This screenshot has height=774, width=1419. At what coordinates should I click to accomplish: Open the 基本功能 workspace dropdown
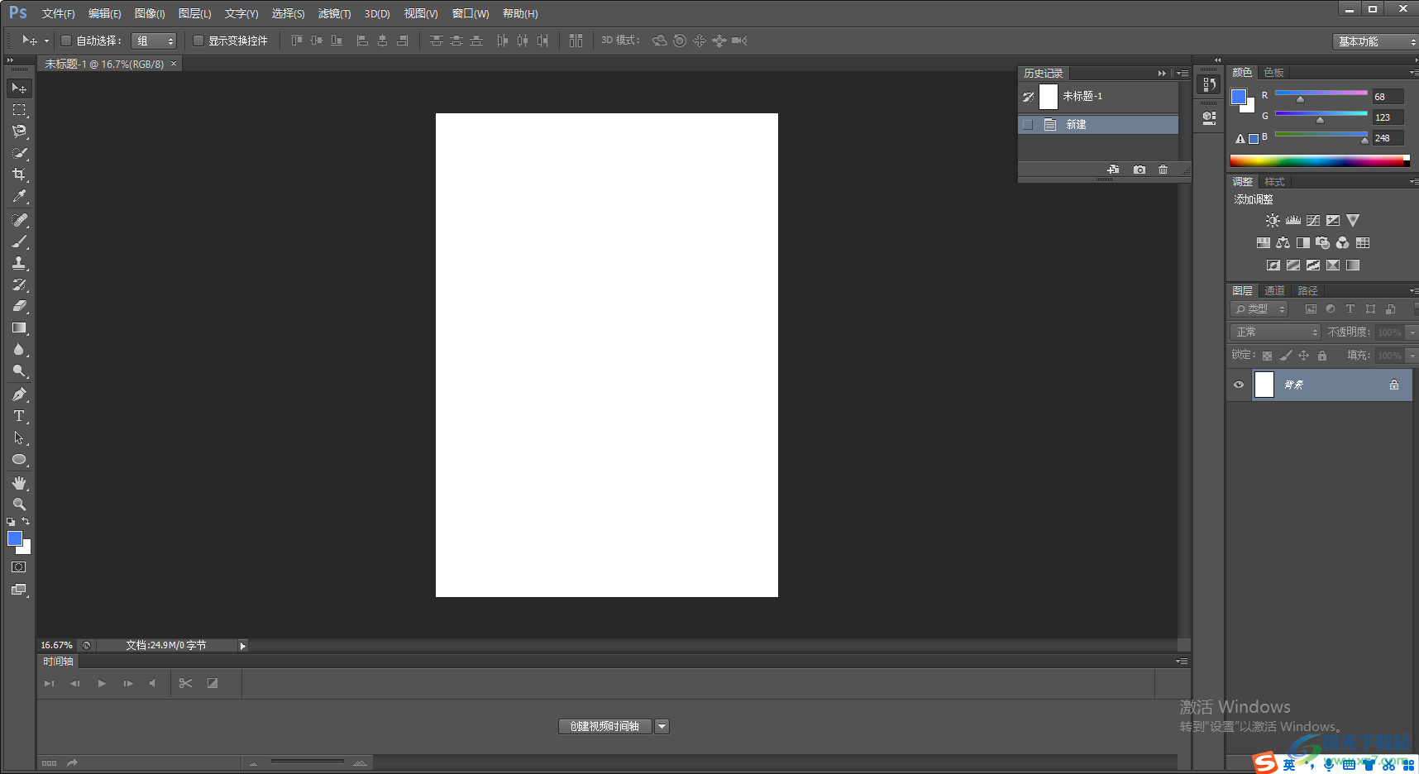[x=1375, y=41]
